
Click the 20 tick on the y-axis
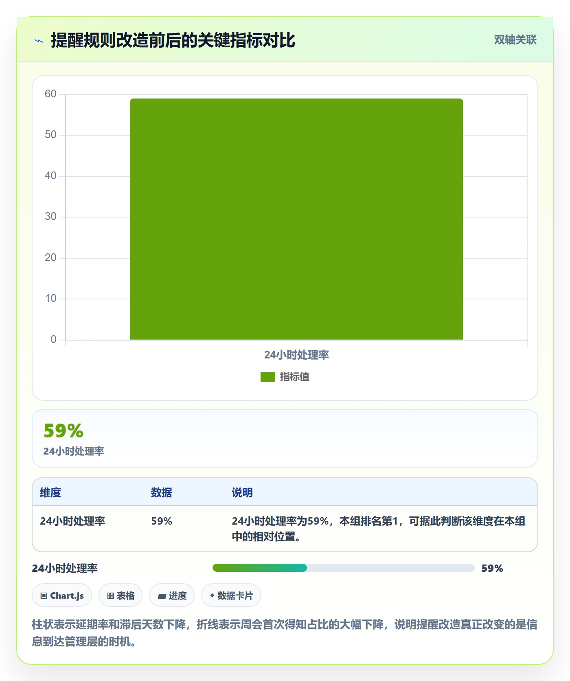point(50,258)
